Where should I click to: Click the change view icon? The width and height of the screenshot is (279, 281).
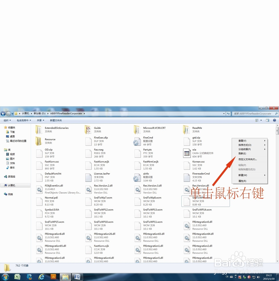[257, 120]
